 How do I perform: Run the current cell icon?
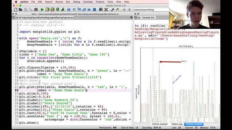47,10
